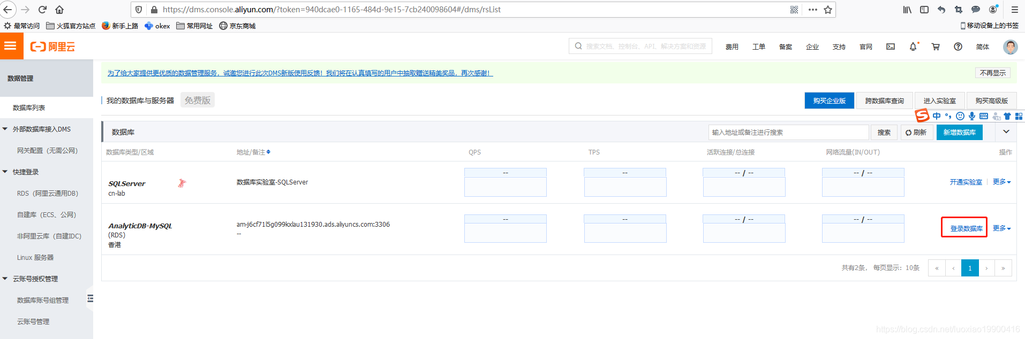Screen dimensions: 1025x339
Task: Open the 京东商城 bookmark
Action: coord(237,26)
